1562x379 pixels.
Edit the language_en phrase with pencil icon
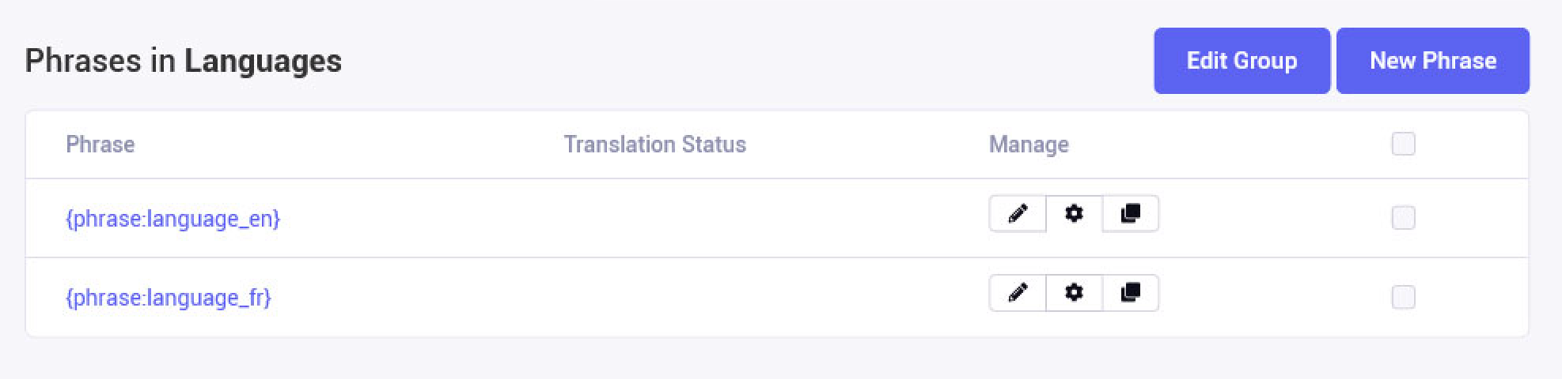[x=1018, y=214]
